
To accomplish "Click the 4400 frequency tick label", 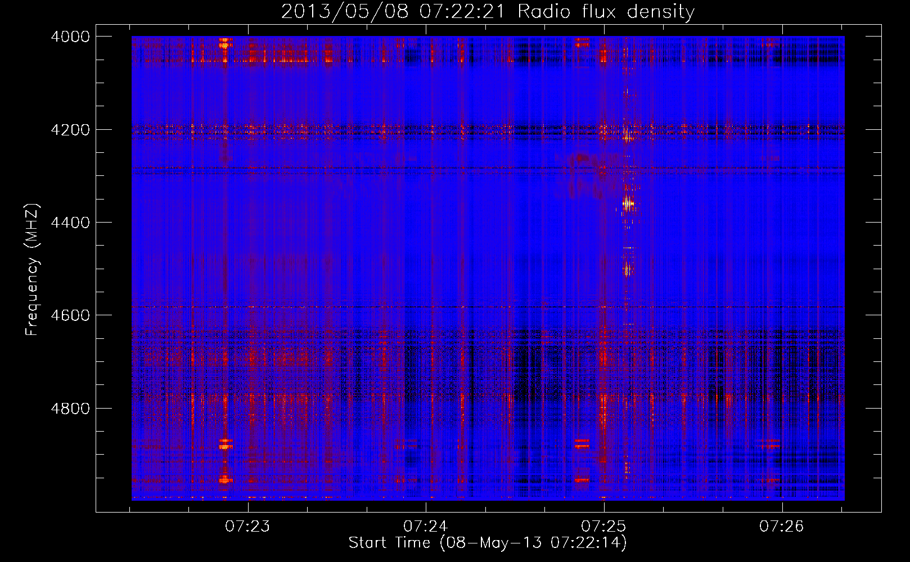I will click(x=70, y=223).
